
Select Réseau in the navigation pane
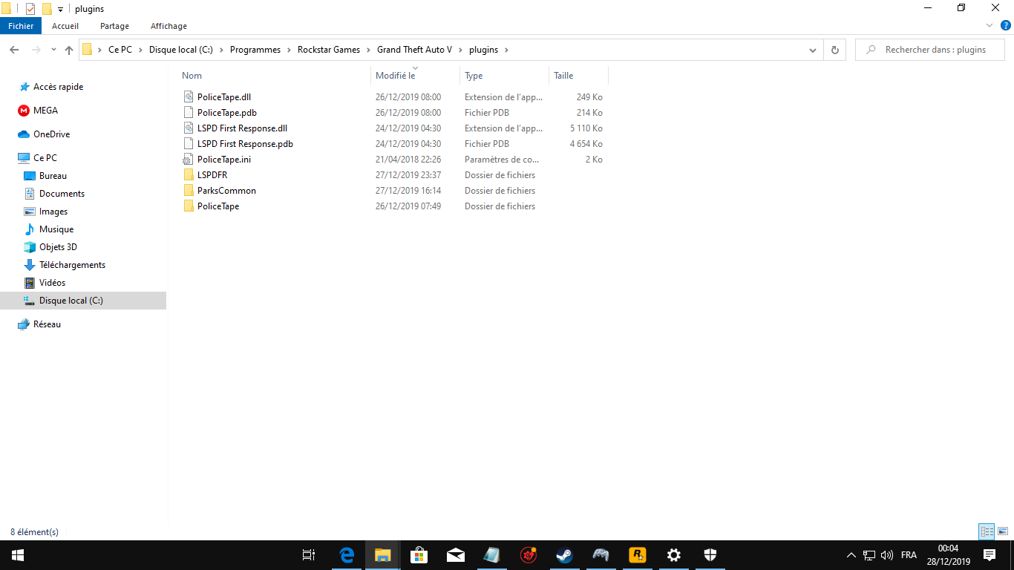(47, 324)
